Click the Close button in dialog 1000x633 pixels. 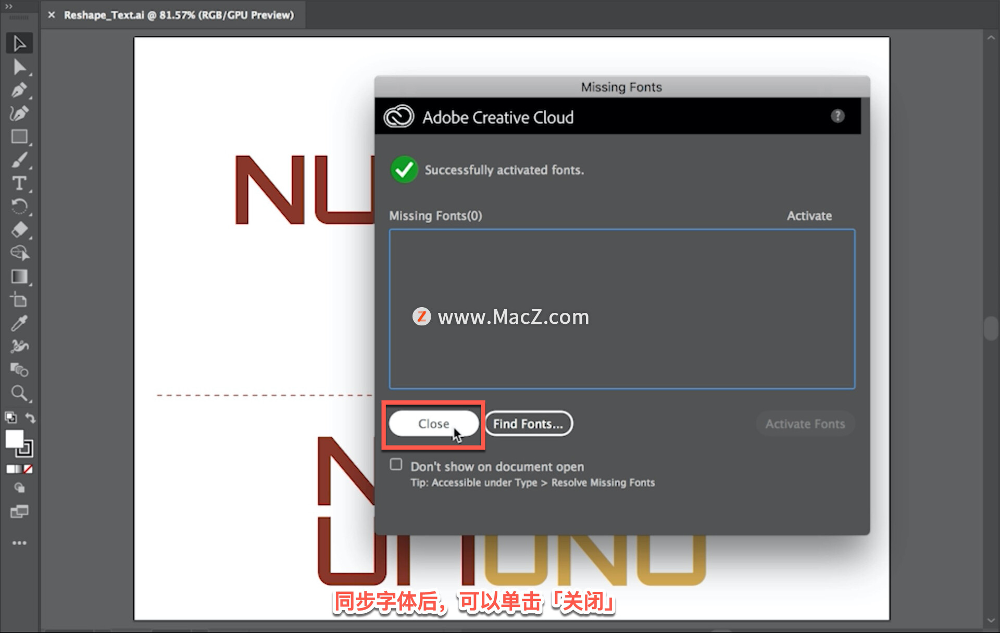[x=433, y=424]
